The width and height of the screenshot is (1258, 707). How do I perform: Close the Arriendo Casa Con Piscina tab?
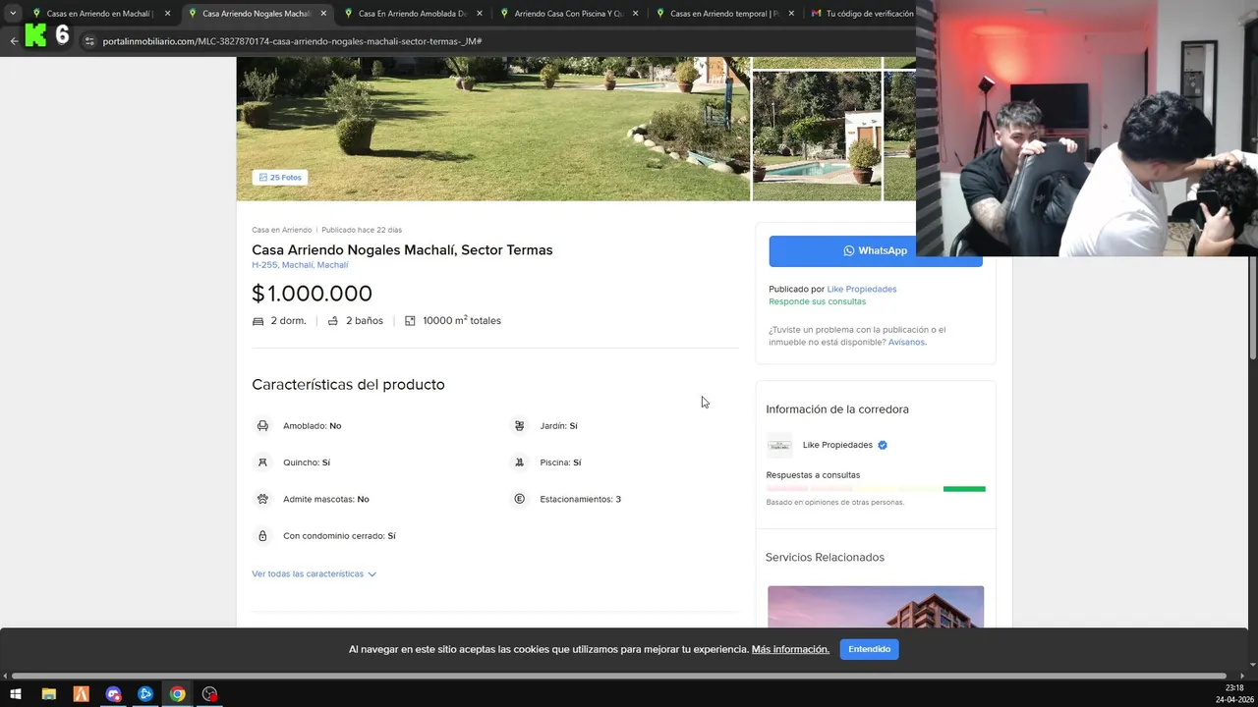tap(635, 14)
